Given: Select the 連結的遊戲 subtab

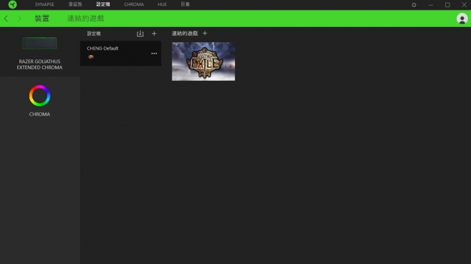Looking at the screenshot, I should pyautogui.click(x=86, y=18).
